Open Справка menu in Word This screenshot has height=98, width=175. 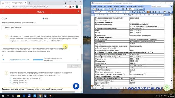(x=141, y=6)
